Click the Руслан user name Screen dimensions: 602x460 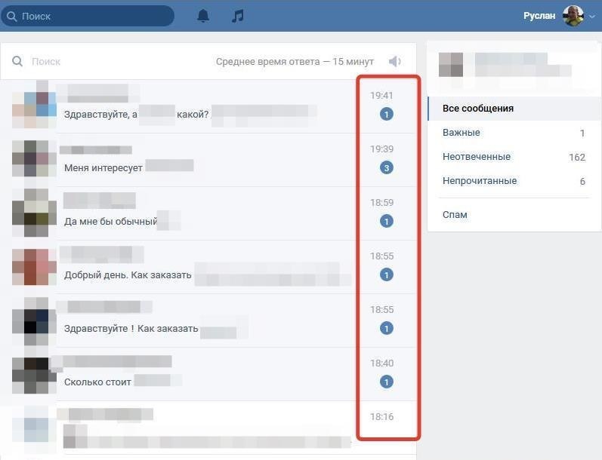(x=539, y=16)
